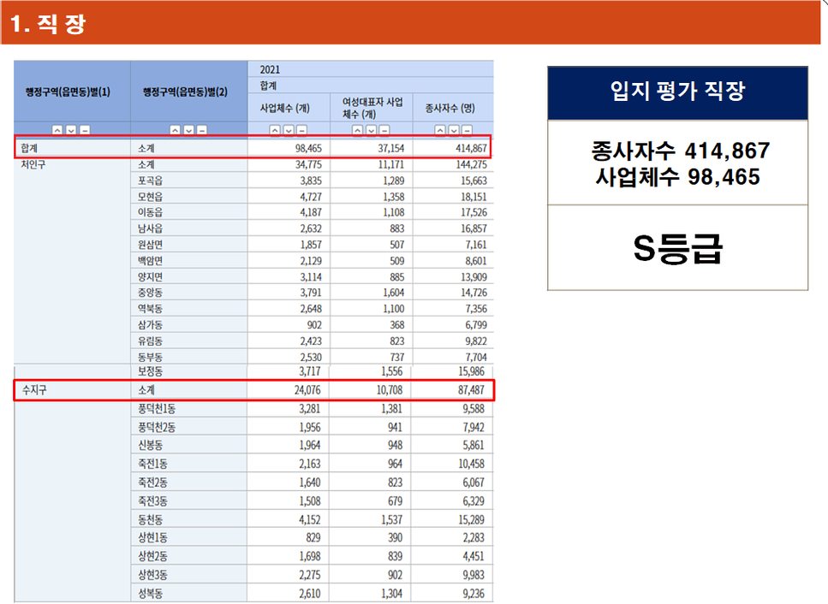
Task: Select the 상현3동 row name
Action: click(x=152, y=574)
